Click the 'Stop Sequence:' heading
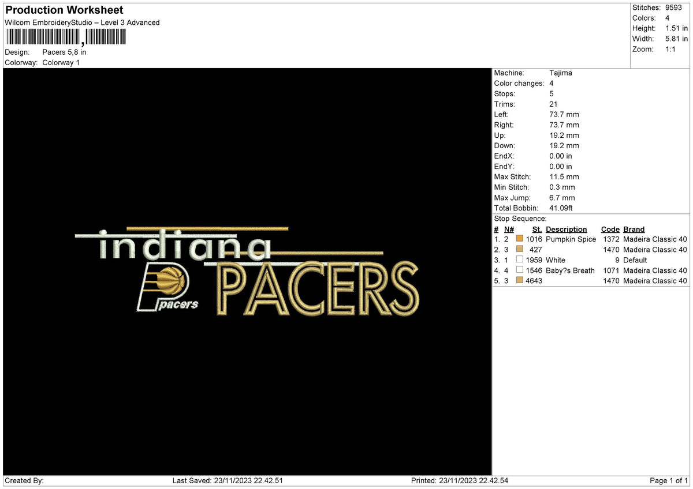 (520, 219)
